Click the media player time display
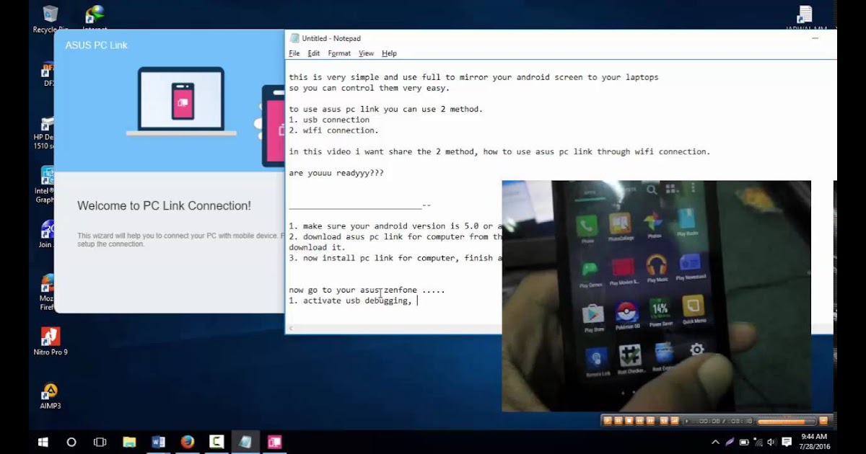The width and height of the screenshot is (866, 454). pos(718,421)
